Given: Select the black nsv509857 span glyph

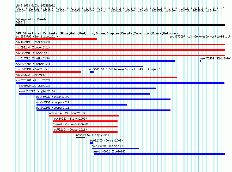Looking at the screenshot, I should click(x=81, y=138).
